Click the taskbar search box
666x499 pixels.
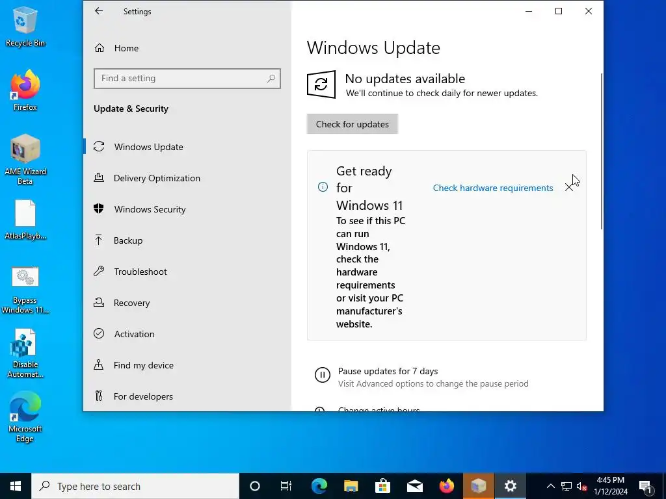[x=135, y=486]
